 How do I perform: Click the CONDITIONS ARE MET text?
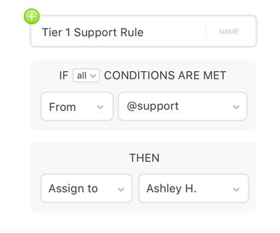tap(165, 76)
